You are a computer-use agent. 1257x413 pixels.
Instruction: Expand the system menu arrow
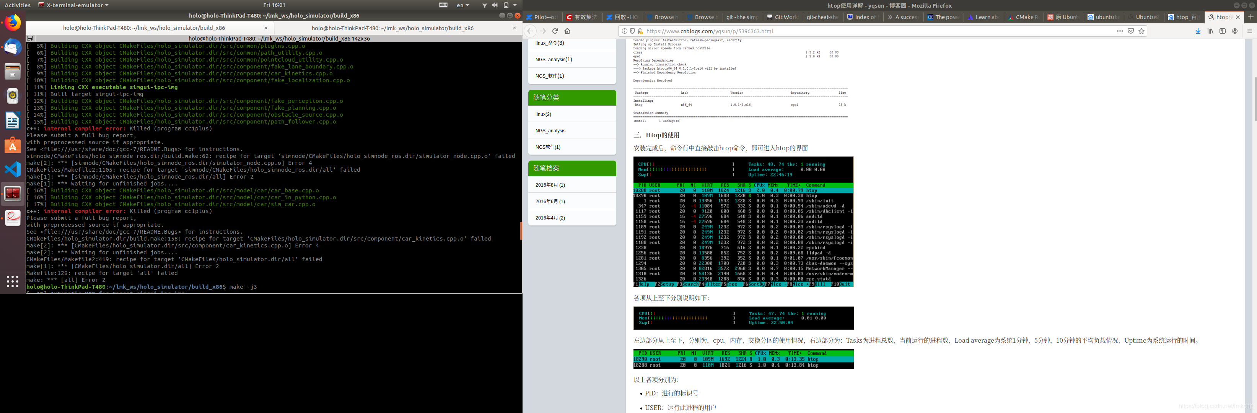515,5
